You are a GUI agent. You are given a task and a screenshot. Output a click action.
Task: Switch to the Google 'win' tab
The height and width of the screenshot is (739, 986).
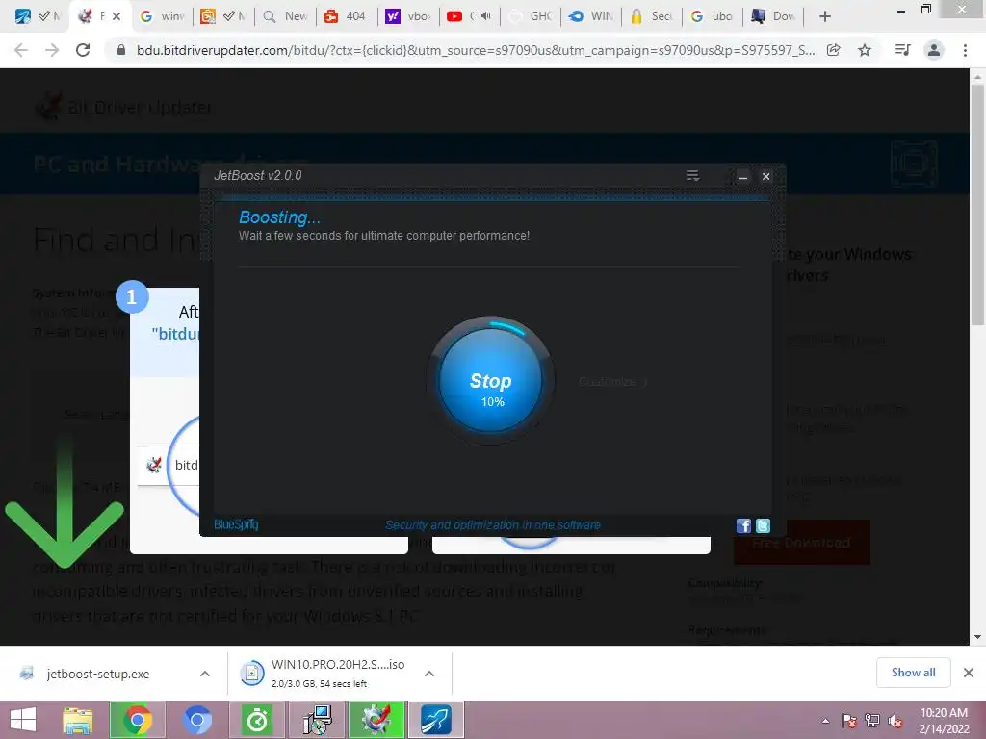pos(162,16)
